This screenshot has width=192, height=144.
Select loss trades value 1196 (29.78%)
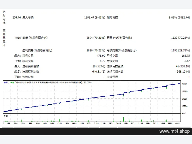181,50
